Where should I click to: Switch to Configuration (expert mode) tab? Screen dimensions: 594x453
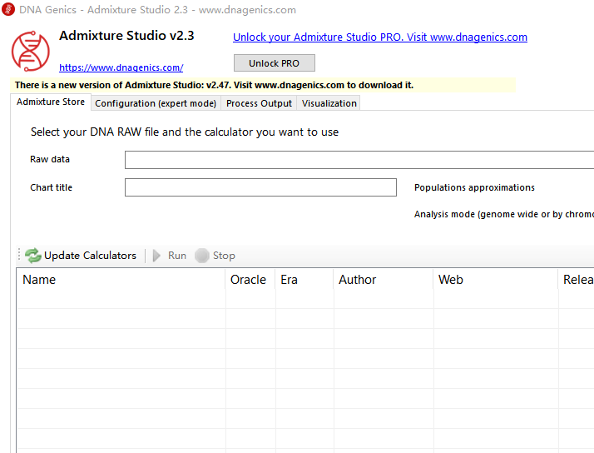pos(156,103)
